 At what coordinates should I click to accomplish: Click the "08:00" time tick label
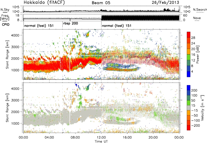[x=75, y=138]
